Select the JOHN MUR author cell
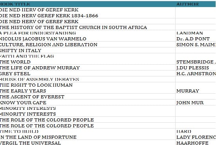This screenshot has width=216, height=145. (x=196, y=103)
